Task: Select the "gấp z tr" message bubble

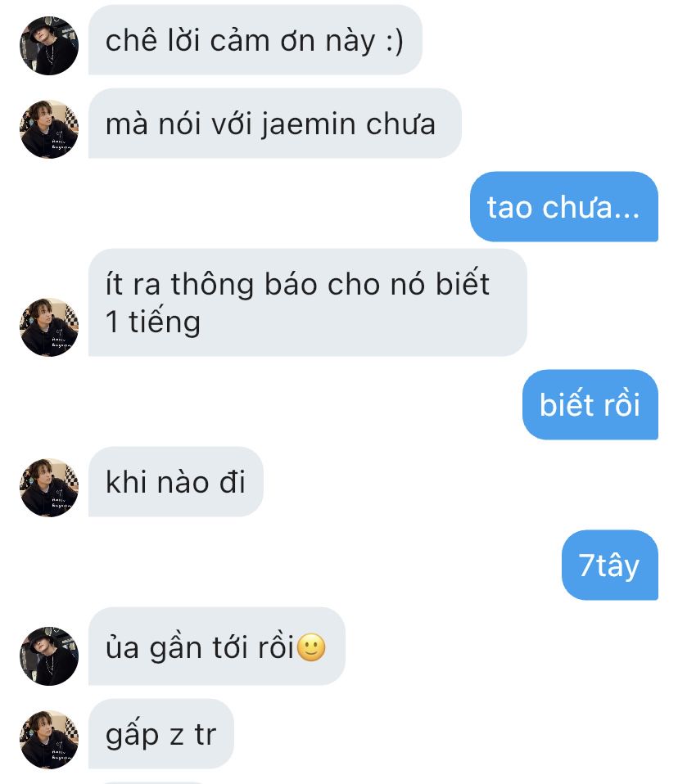Action: pyautogui.click(x=161, y=733)
